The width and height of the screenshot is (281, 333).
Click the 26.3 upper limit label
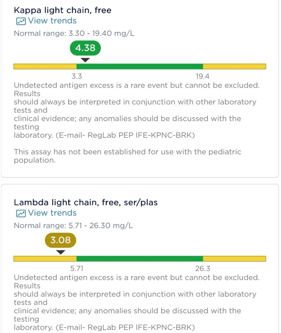[x=202, y=269]
